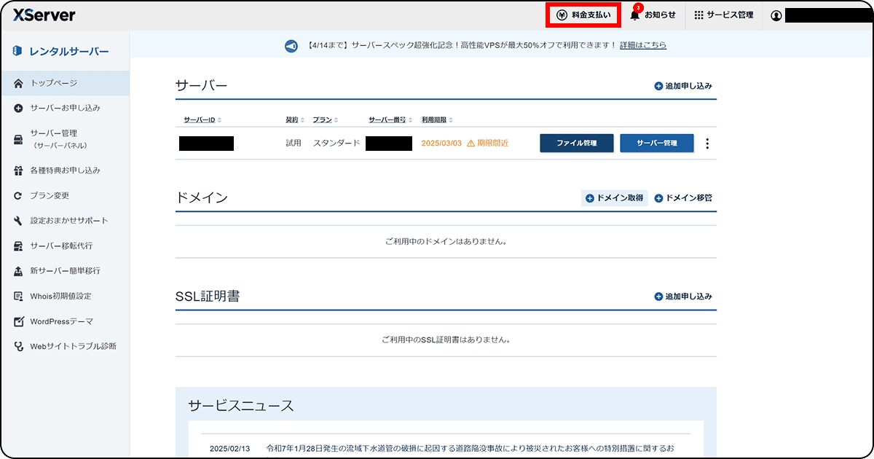Click the ご利用中のSSL証明書はありません message

pos(446,340)
